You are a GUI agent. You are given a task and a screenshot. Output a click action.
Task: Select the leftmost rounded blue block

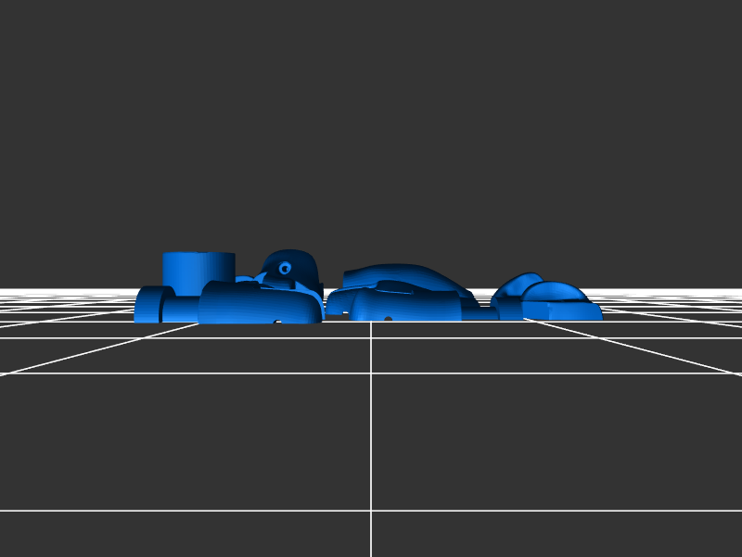coord(148,305)
